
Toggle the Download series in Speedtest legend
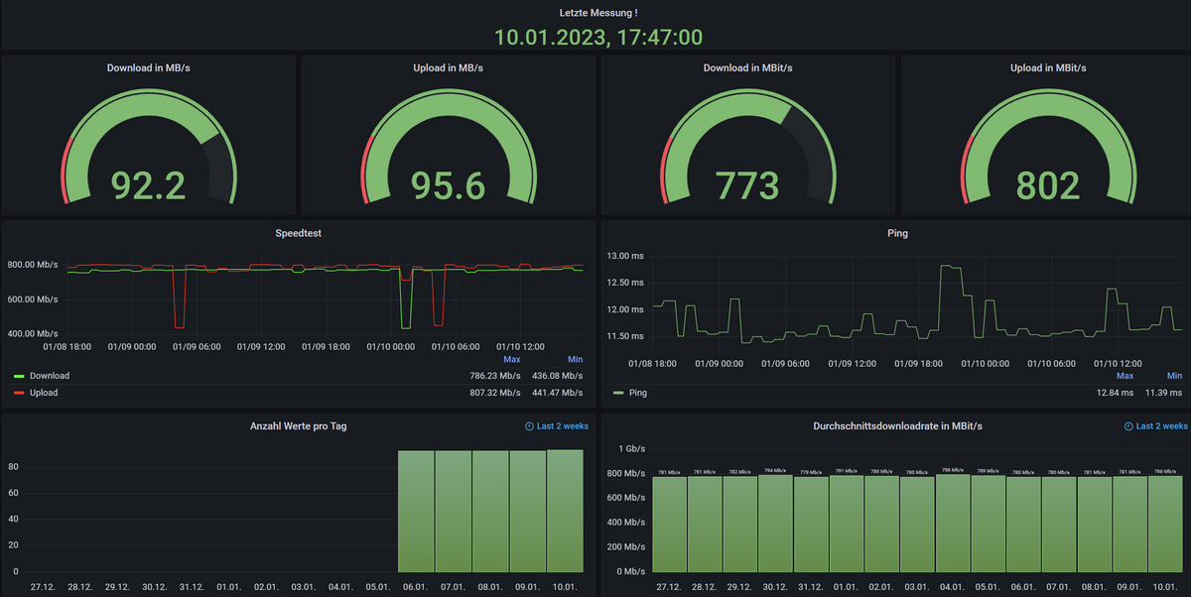point(50,376)
